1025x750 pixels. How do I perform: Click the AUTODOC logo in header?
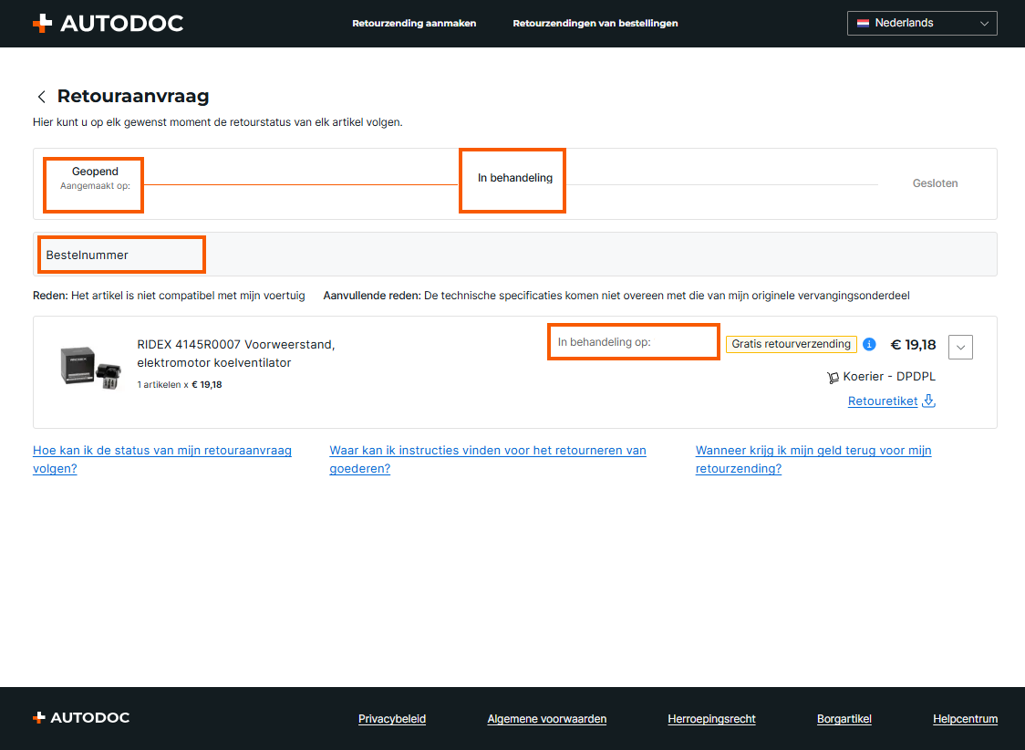click(108, 24)
